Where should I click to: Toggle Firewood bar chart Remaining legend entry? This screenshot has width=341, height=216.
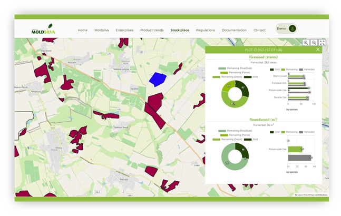pyautogui.click(x=289, y=70)
